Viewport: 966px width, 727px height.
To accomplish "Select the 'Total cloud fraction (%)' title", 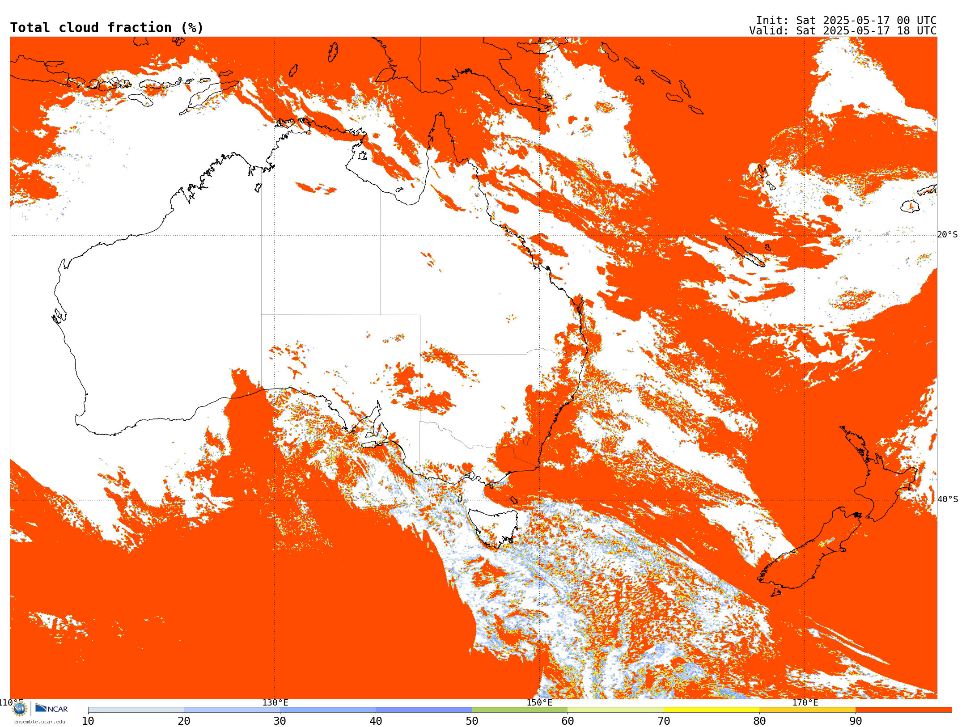I will pos(107,28).
